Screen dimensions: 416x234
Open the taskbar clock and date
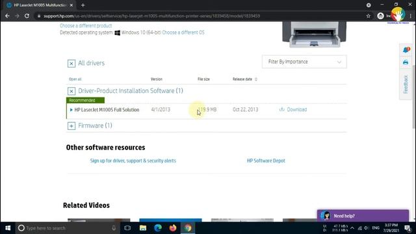tap(391, 228)
